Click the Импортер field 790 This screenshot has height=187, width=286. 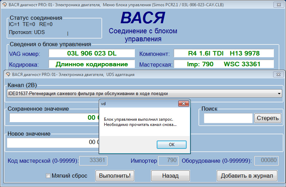168,161
